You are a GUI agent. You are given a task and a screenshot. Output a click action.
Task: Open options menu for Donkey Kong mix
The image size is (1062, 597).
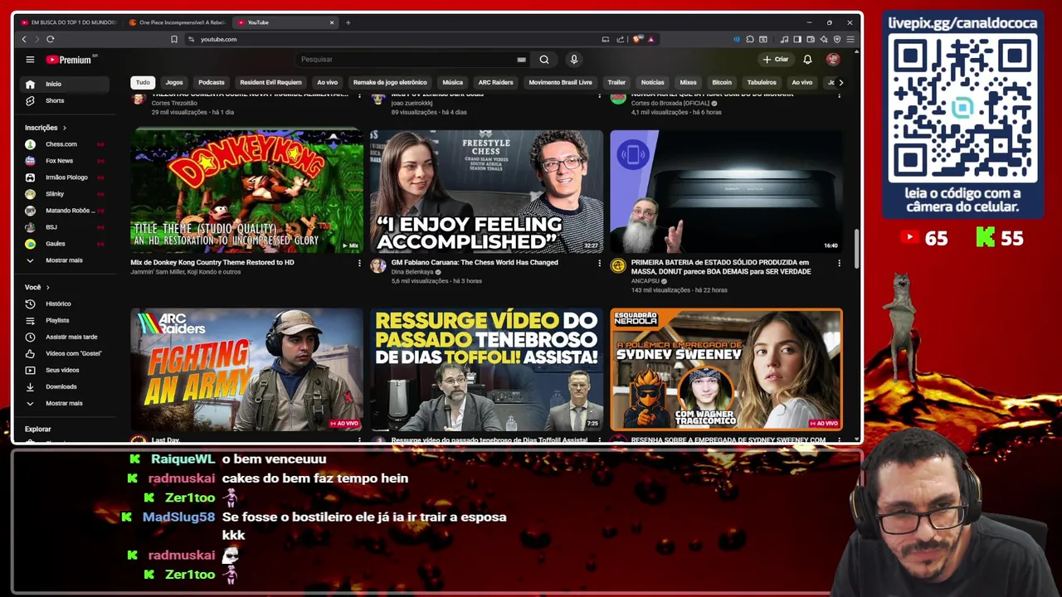point(359,263)
